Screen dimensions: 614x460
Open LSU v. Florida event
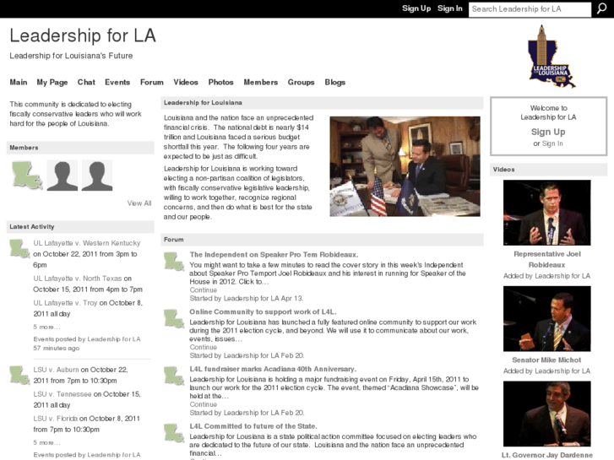55,419
